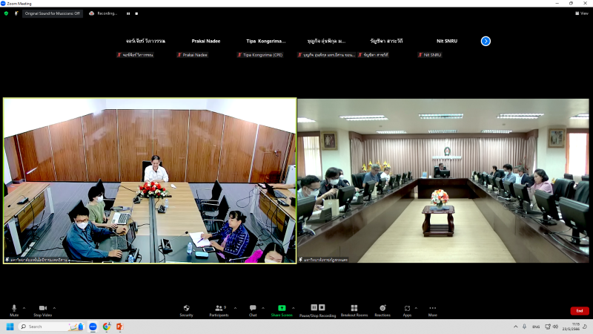
Task: Expand video options arrow beside Stop Video
Action: point(54,307)
